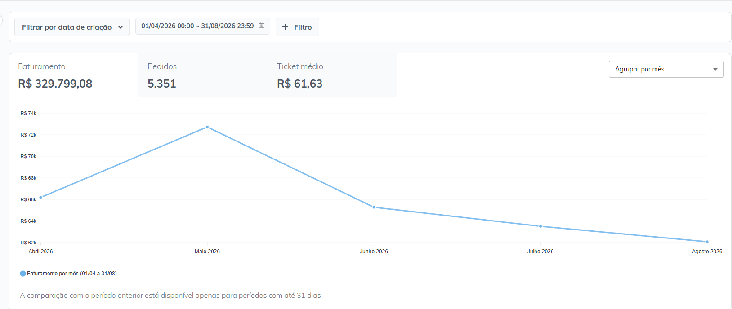Click the 'Maio 2026' x-axis label
This screenshot has height=309, width=732.
point(207,252)
